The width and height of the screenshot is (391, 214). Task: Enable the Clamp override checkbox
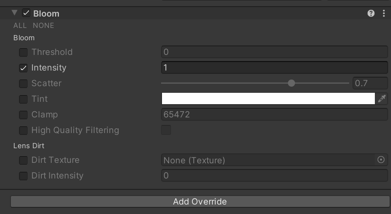[x=23, y=115]
